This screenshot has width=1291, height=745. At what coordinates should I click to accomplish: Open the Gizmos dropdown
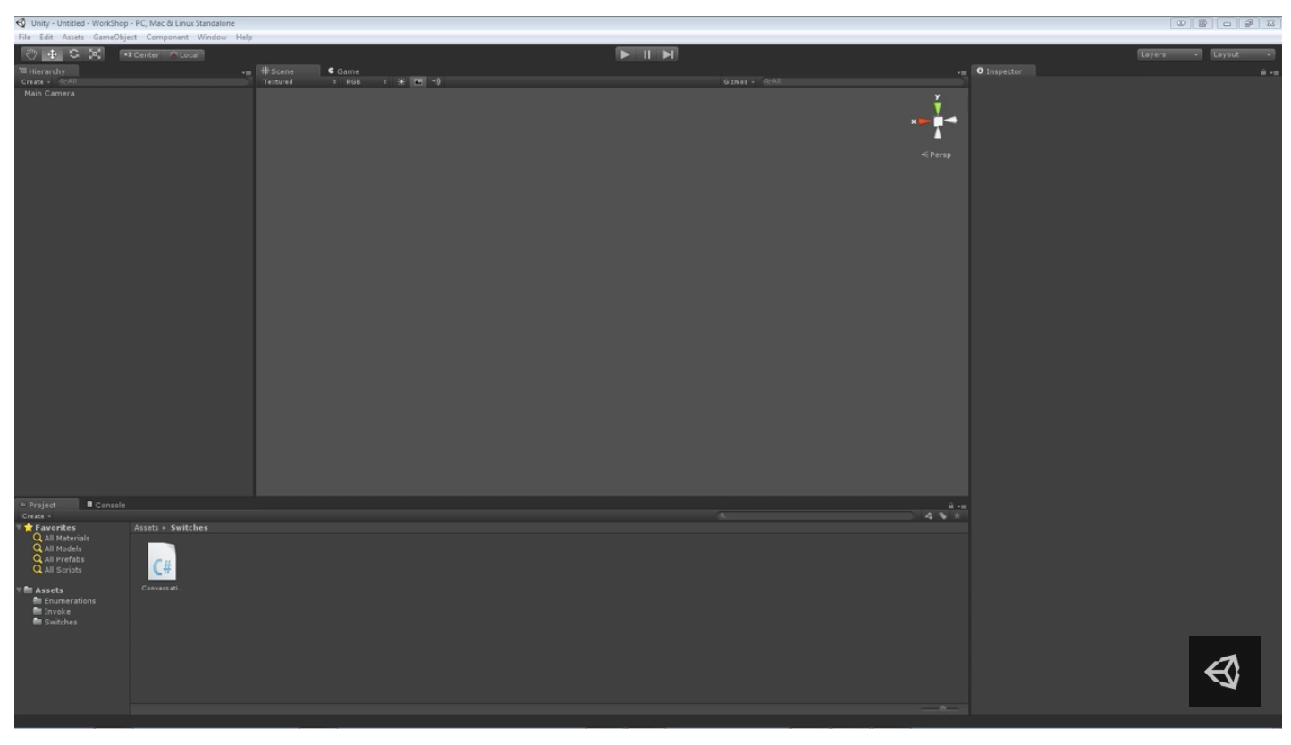coord(739,81)
